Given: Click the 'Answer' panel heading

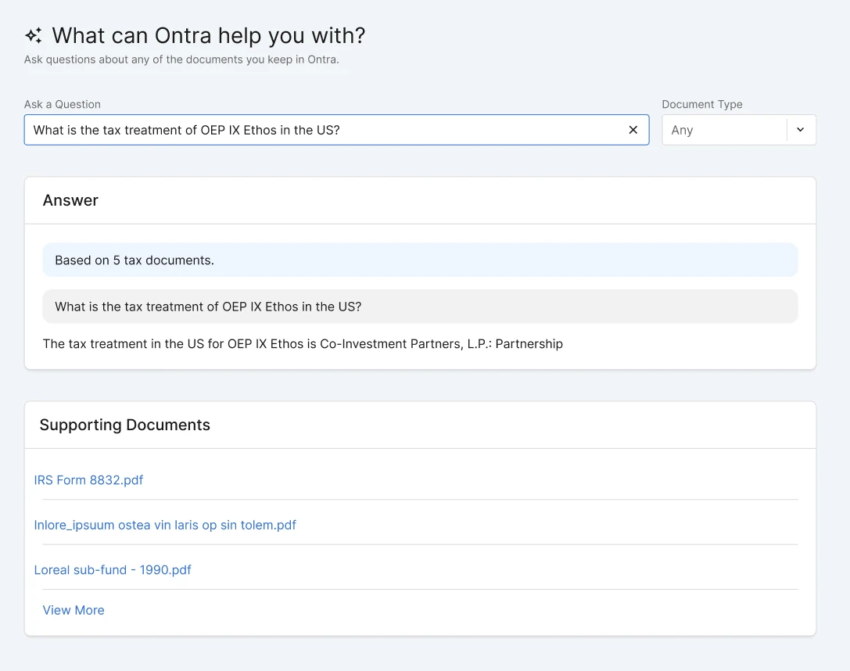Looking at the screenshot, I should pos(70,200).
